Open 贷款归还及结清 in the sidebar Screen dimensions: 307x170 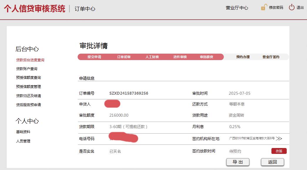coord(29,96)
